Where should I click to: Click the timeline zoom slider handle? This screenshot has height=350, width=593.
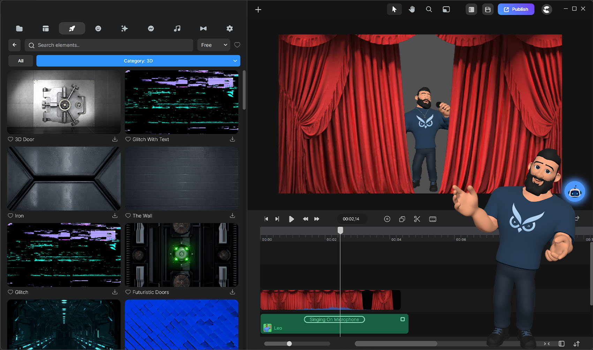pyautogui.click(x=289, y=344)
